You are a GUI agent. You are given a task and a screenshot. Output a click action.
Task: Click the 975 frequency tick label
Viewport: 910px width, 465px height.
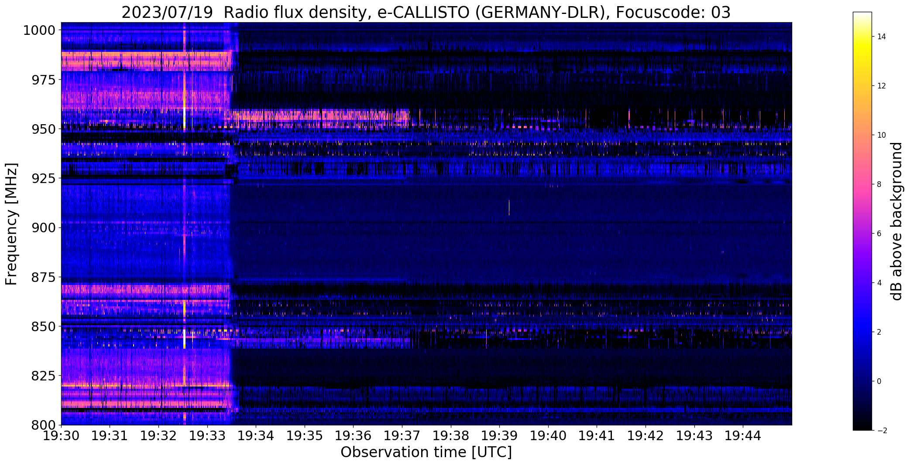click(x=44, y=80)
